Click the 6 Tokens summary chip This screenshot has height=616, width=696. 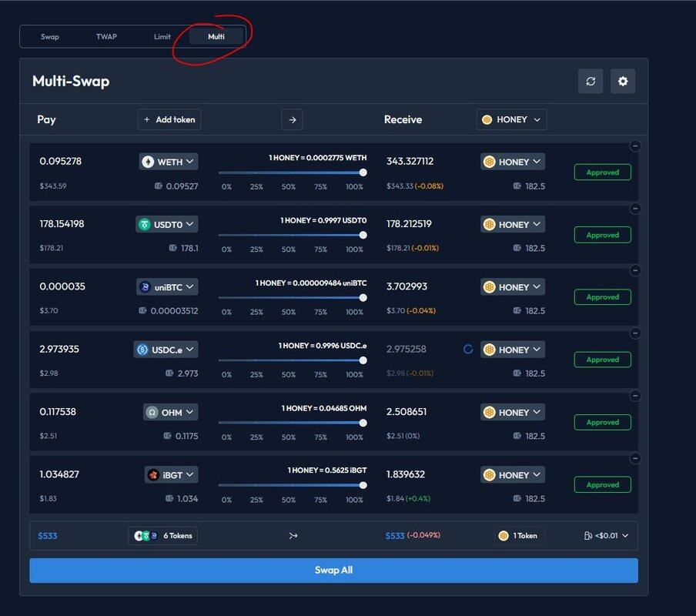coord(162,536)
